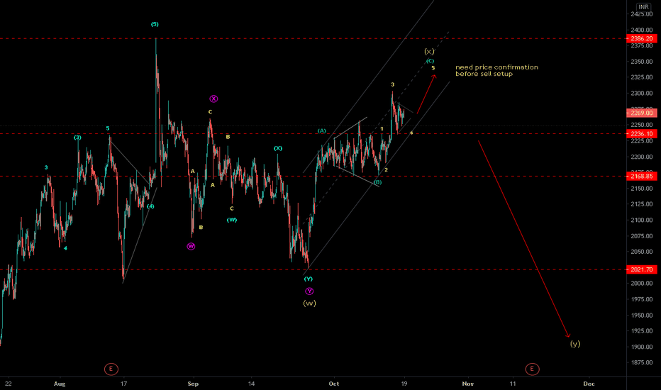Screen dimensions: 661x390
Task: Select the cyan (B) wave label
Action: click(x=378, y=182)
